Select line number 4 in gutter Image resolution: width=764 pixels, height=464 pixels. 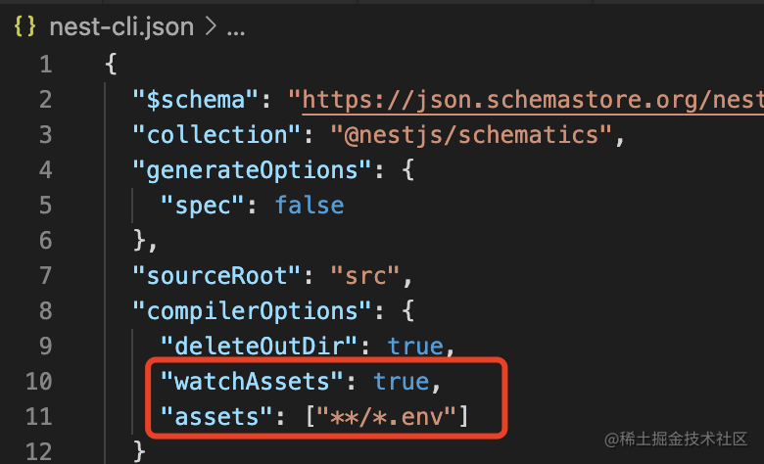tap(45, 170)
